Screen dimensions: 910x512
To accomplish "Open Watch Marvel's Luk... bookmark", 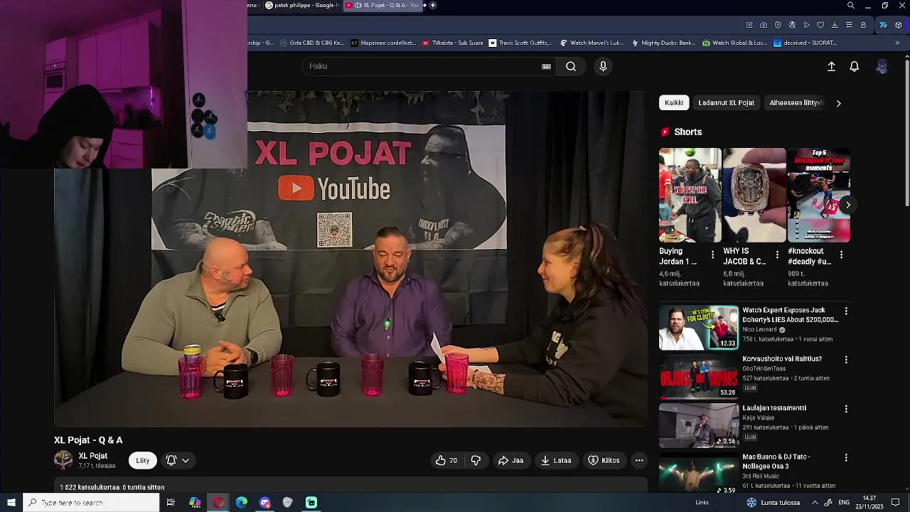I will click(592, 43).
